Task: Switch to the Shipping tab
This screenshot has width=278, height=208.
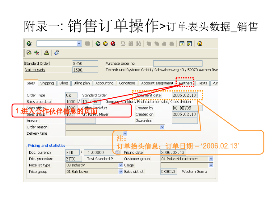Action: (47, 83)
